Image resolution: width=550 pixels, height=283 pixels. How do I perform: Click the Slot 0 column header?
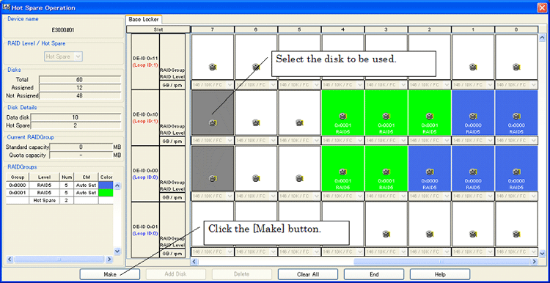point(516,29)
